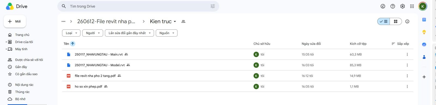Open Contacts side panel icon

(x=424, y=57)
